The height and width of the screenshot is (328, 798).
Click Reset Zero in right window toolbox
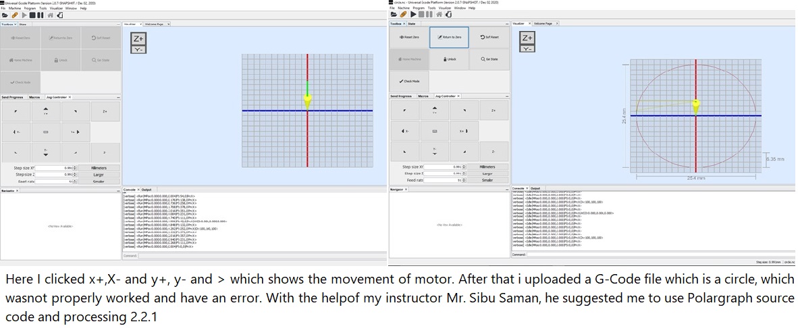click(x=409, y=38)
